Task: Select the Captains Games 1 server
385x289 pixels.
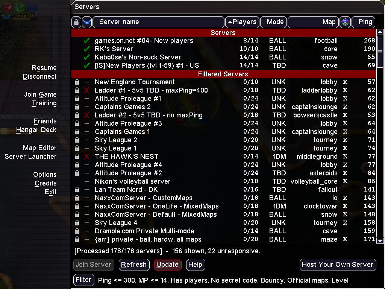Action: [223, 132]
